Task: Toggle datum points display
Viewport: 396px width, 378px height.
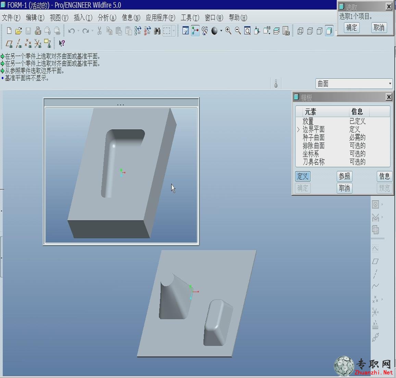Action: click(x=28, y=44)
